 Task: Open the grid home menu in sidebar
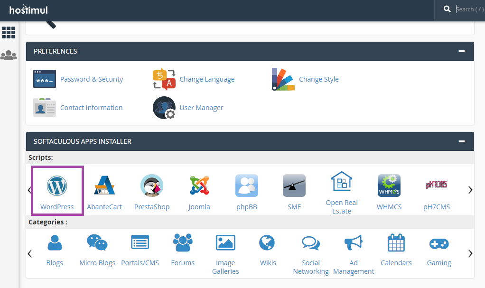pos(9,32)
